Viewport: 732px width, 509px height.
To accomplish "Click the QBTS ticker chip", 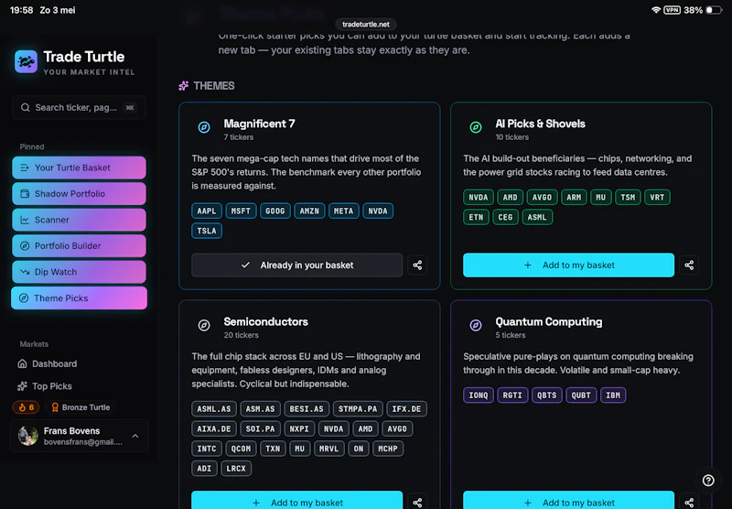I will coord(546,395).
